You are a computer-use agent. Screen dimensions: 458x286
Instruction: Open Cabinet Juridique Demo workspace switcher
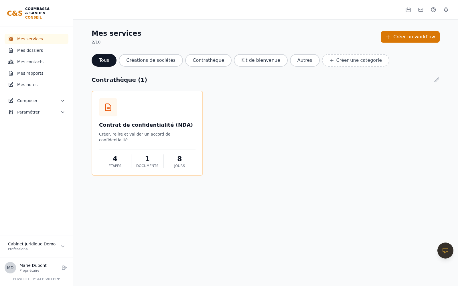point(36,246)
